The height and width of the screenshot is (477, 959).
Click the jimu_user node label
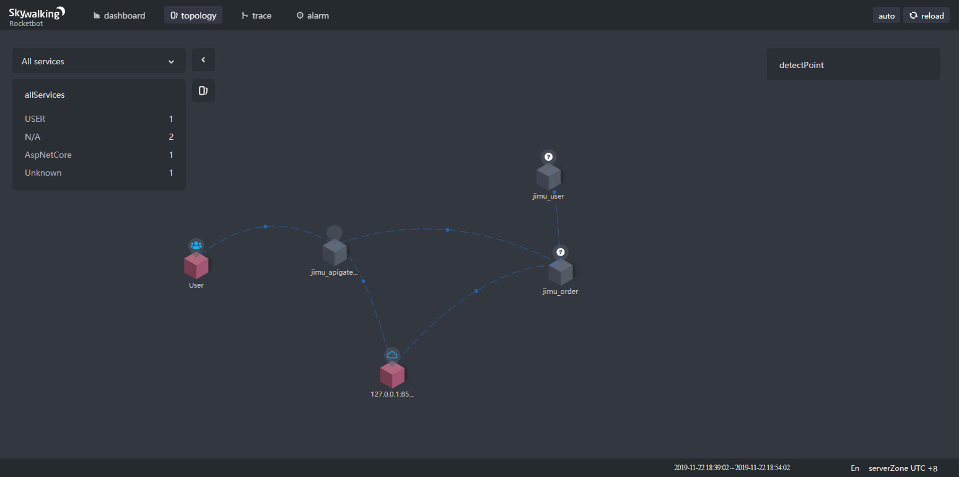(x=548, y=196)
